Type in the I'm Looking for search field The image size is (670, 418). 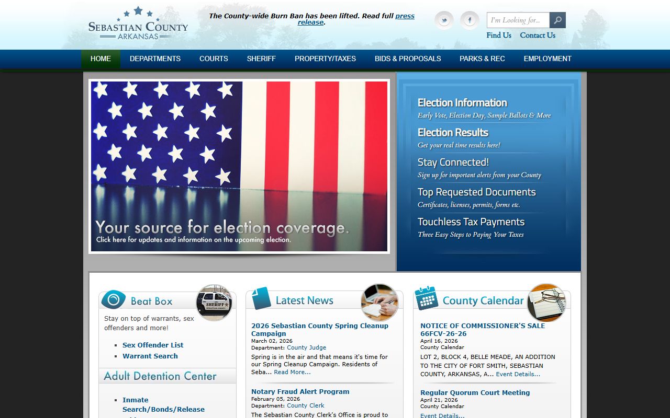pyautogui.click(x=518, y=20)
